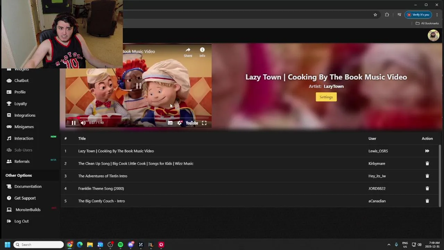Open Discord from the taskbar
The width and height of the screenshot is (444, 250).
[131, 244]
